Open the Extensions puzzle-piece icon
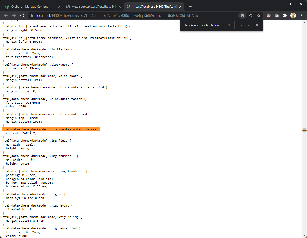 pos(285,15)
